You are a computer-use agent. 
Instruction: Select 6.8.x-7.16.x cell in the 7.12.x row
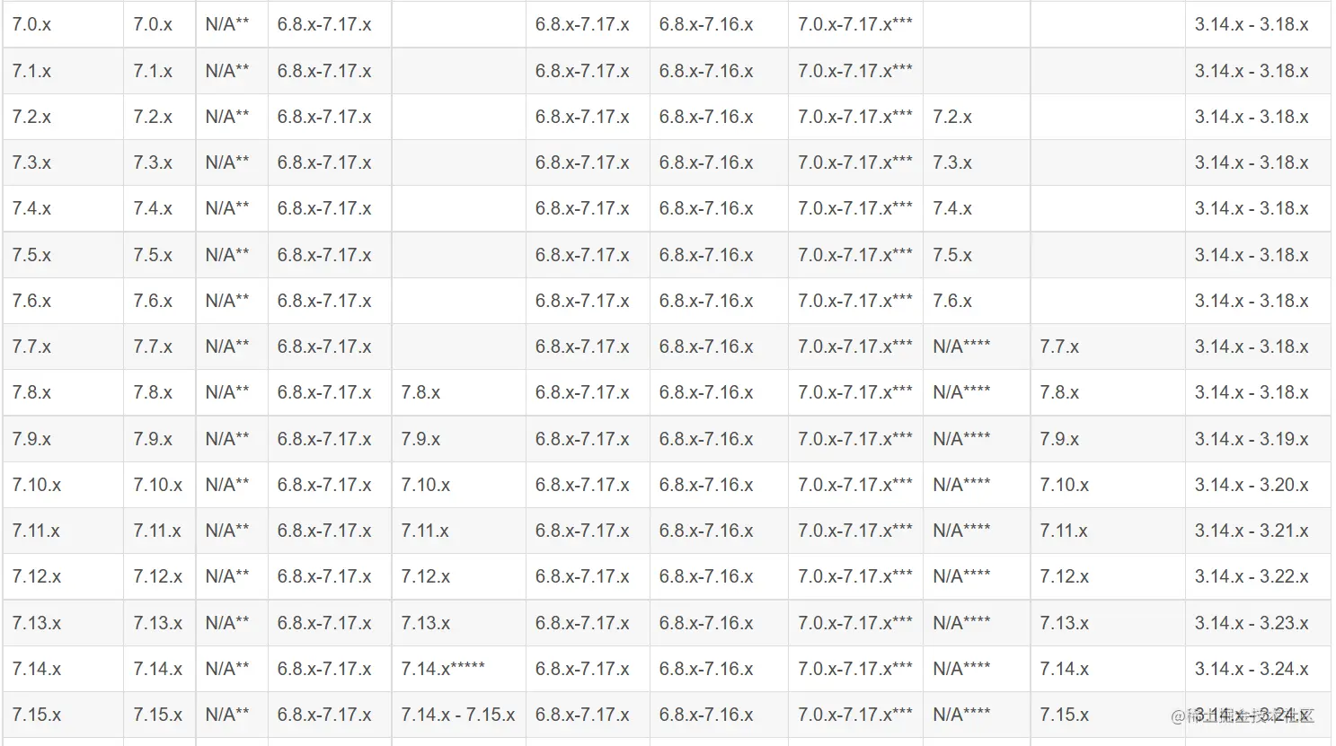click(706, 576)
